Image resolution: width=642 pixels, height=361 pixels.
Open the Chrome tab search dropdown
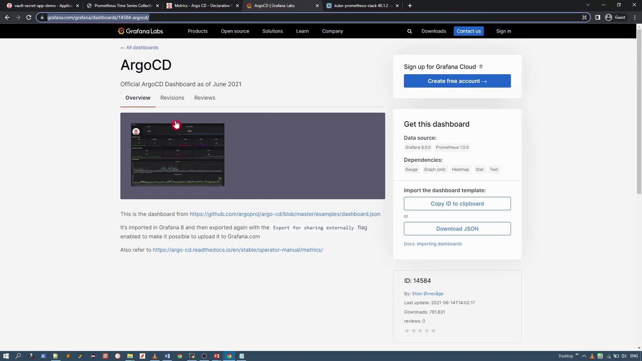point(588,6)
